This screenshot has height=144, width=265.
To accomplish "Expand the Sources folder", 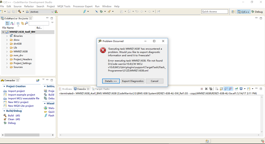I will (x=7, y=67).
